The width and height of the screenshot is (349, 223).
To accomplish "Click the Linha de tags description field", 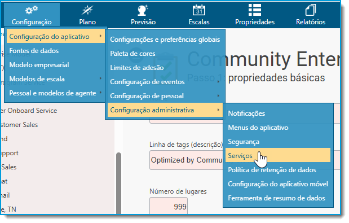I will tap(187, 160).
